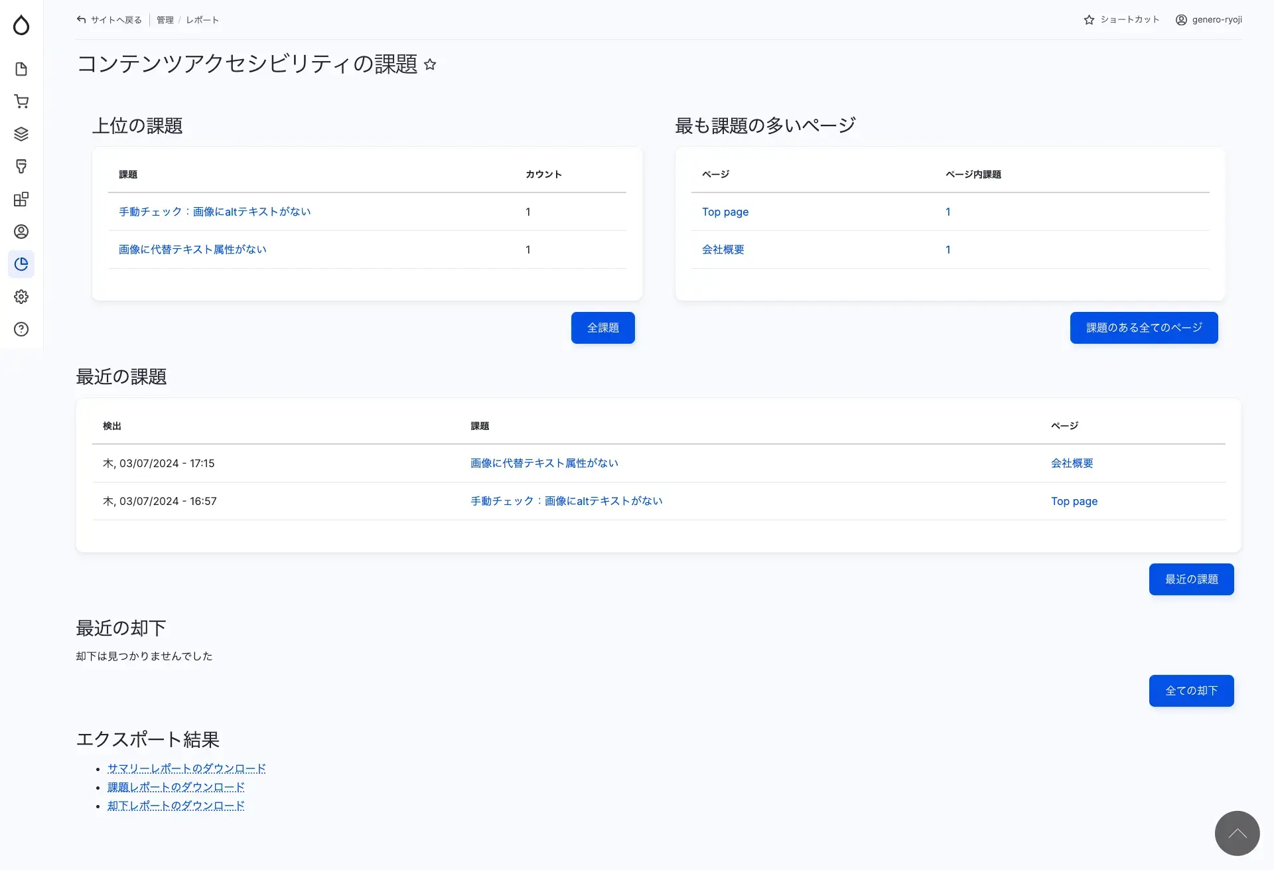The height and width of the screenshot is (870, 1274).
Task: Open the Extend modules icon
Action: [21, 198]
